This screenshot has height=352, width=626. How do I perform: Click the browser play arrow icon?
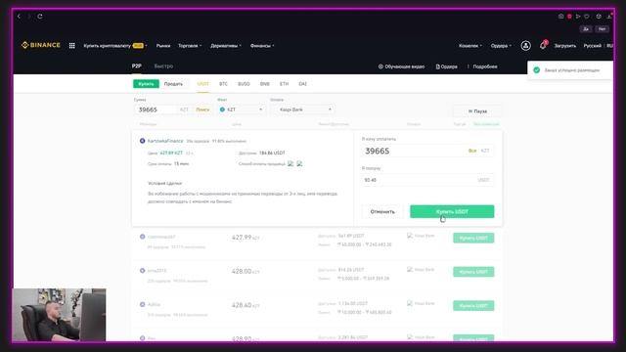point(578,17)
